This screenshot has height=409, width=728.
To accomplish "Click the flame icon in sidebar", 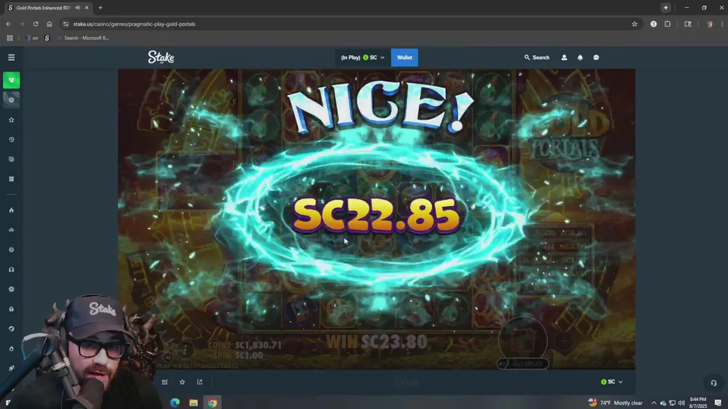I will [x=11, y=210].
